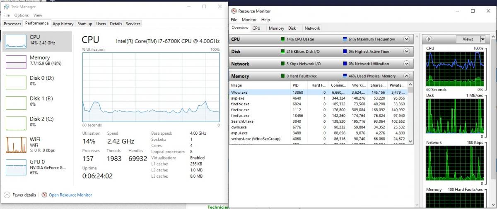The image size is (497, 209).
Task: Click Open Resource Monitor link
Action: tap(70, 195)
